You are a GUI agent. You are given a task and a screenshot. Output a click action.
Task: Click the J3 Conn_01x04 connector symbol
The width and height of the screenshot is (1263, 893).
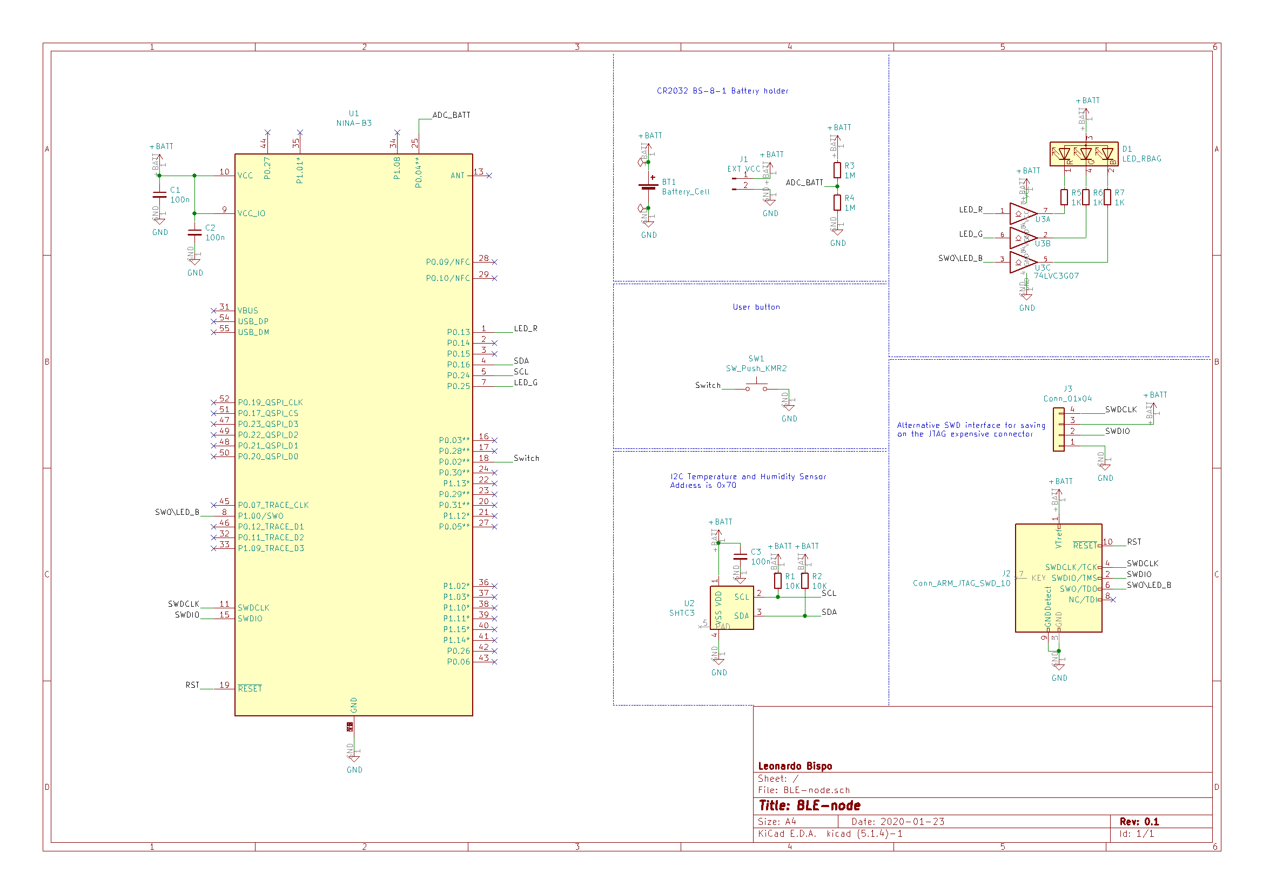[x=1058, y=429]
